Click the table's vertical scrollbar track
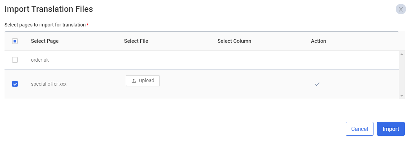Image resolution: width=411 pixels, height=142 pixels. tap(402, 75)
